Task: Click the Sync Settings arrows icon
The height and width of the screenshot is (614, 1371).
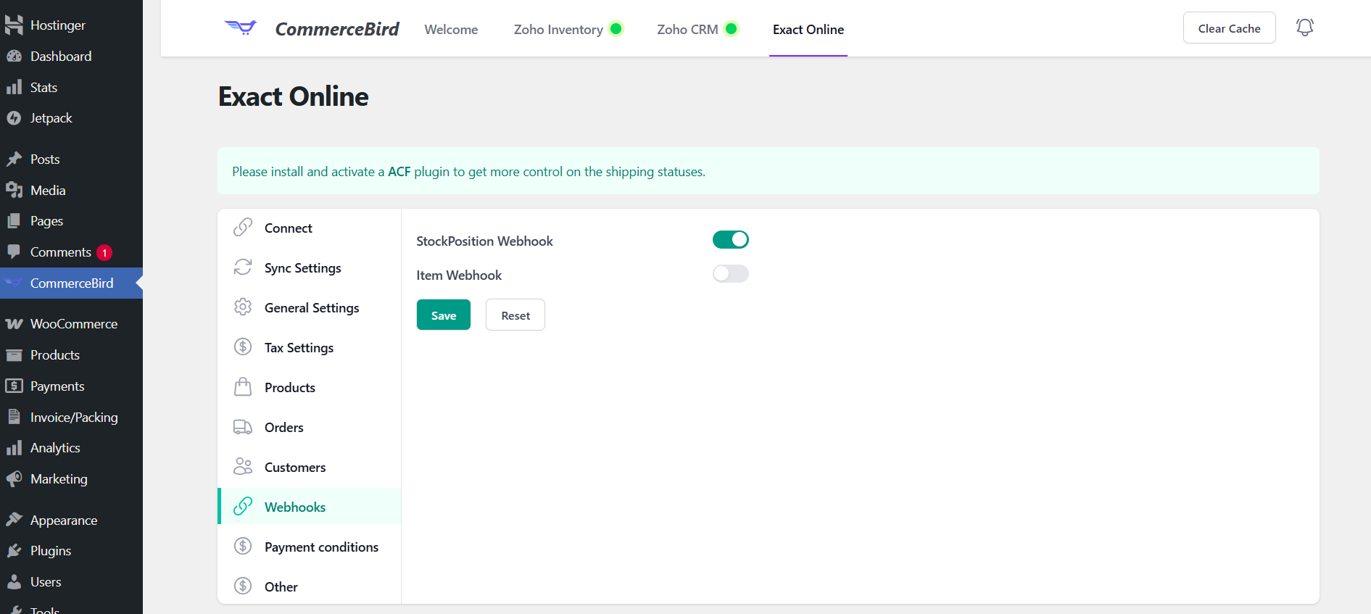Action: (243, 267)
